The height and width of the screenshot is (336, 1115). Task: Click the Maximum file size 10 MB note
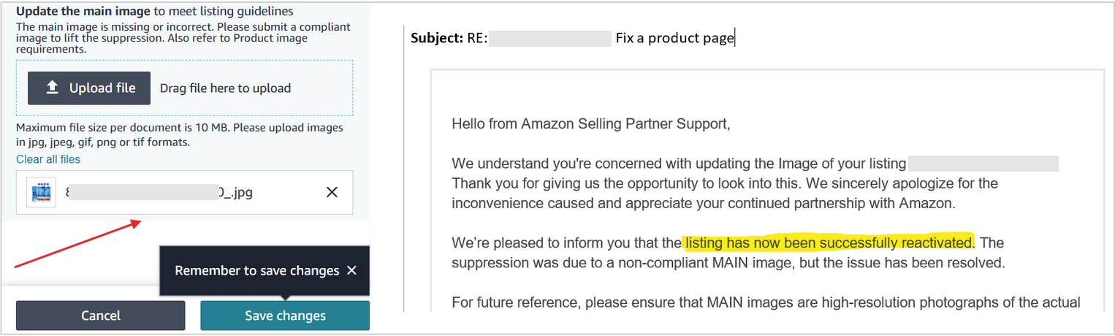click(180, 134)
